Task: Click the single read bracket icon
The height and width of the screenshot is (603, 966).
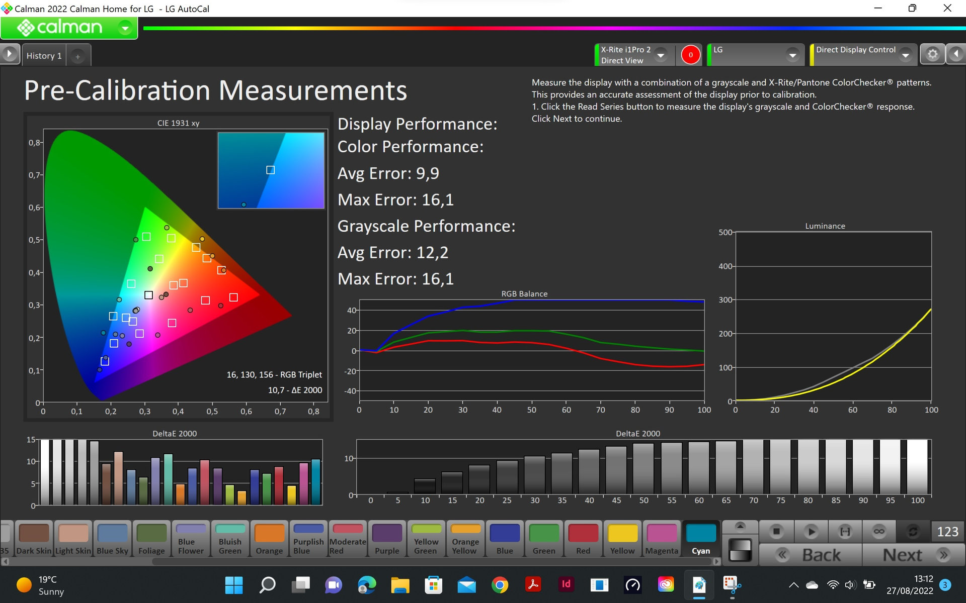Action: point(845,531)
